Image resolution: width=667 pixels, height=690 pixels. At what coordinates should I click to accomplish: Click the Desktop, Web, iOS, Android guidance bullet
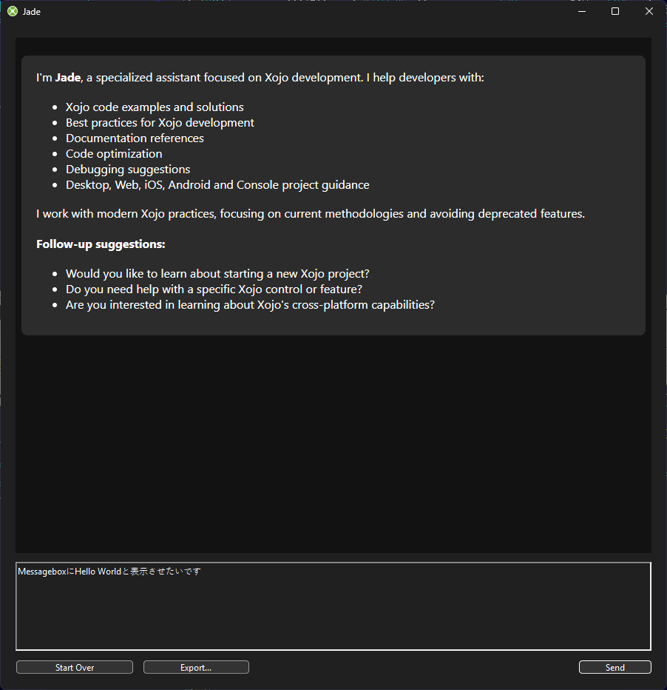(x=217, y=185)
